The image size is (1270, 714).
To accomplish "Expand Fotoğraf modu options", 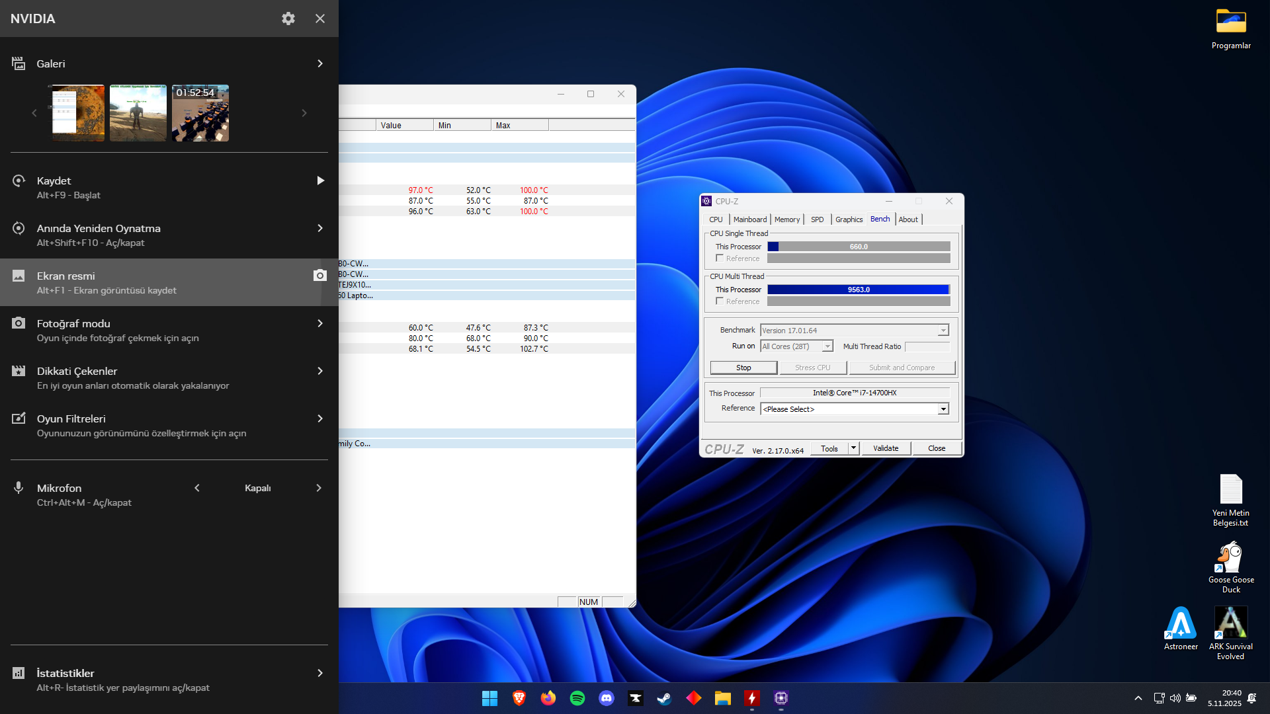I will 320,323.
